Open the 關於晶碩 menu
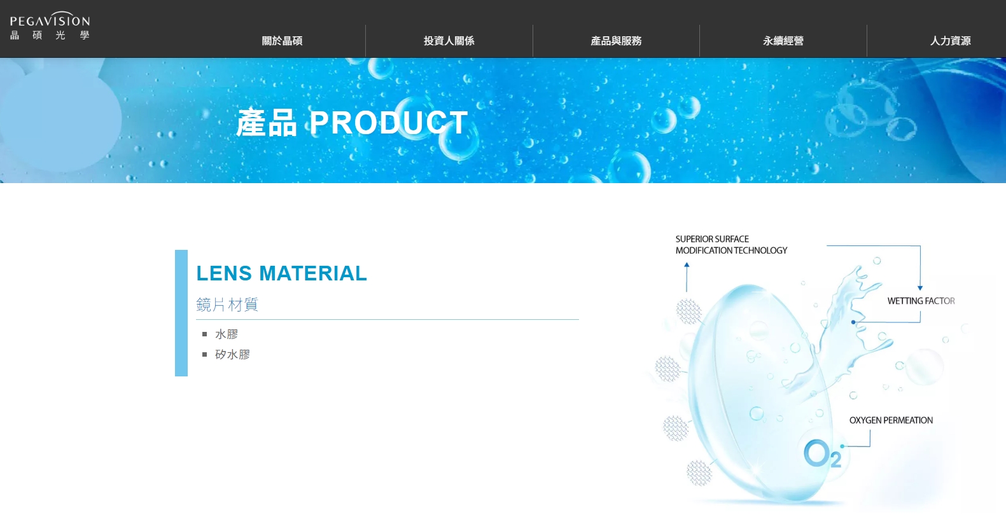Screen dimensions: 1006x522 pos(282,41)
